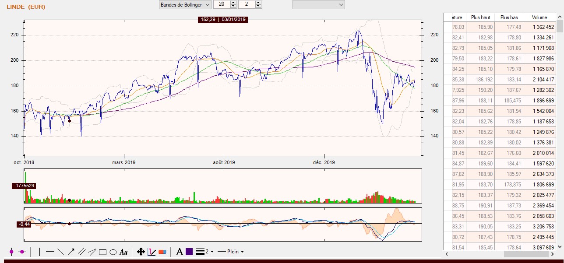Select the horizontal line drawing tool
Image resolution: width=564 pixels, height=263 pixels.
[x=50, y=252]
